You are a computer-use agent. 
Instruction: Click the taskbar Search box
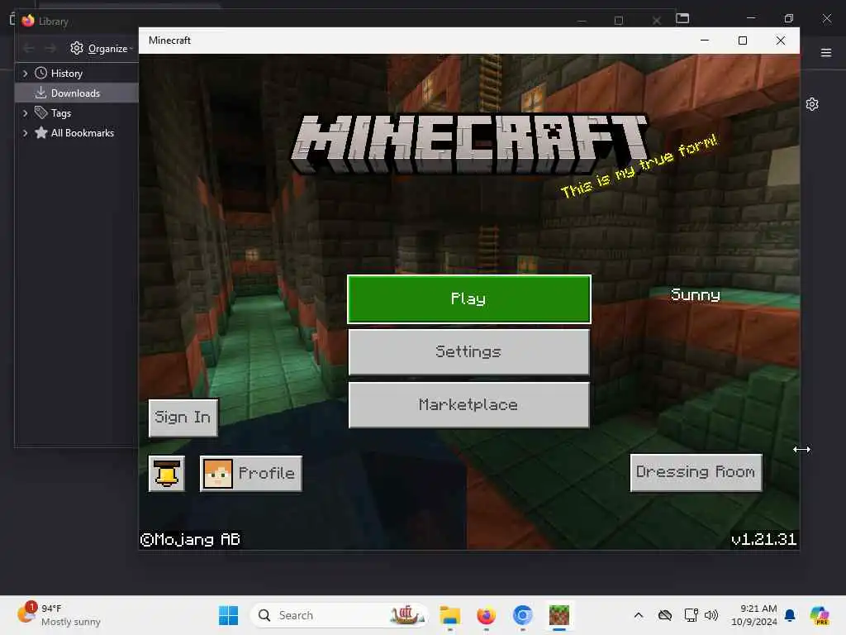point(340,615)
